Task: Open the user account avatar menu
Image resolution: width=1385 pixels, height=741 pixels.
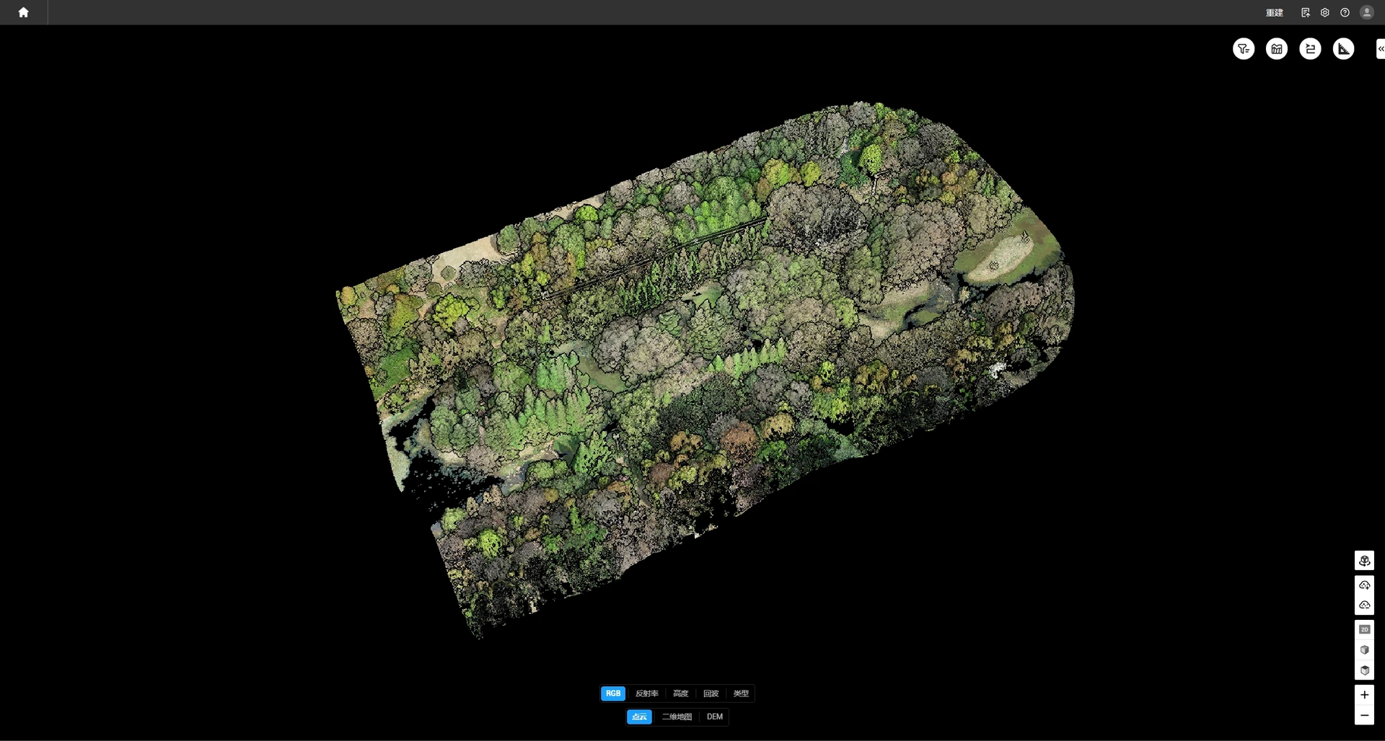Action: point(1366,12)
